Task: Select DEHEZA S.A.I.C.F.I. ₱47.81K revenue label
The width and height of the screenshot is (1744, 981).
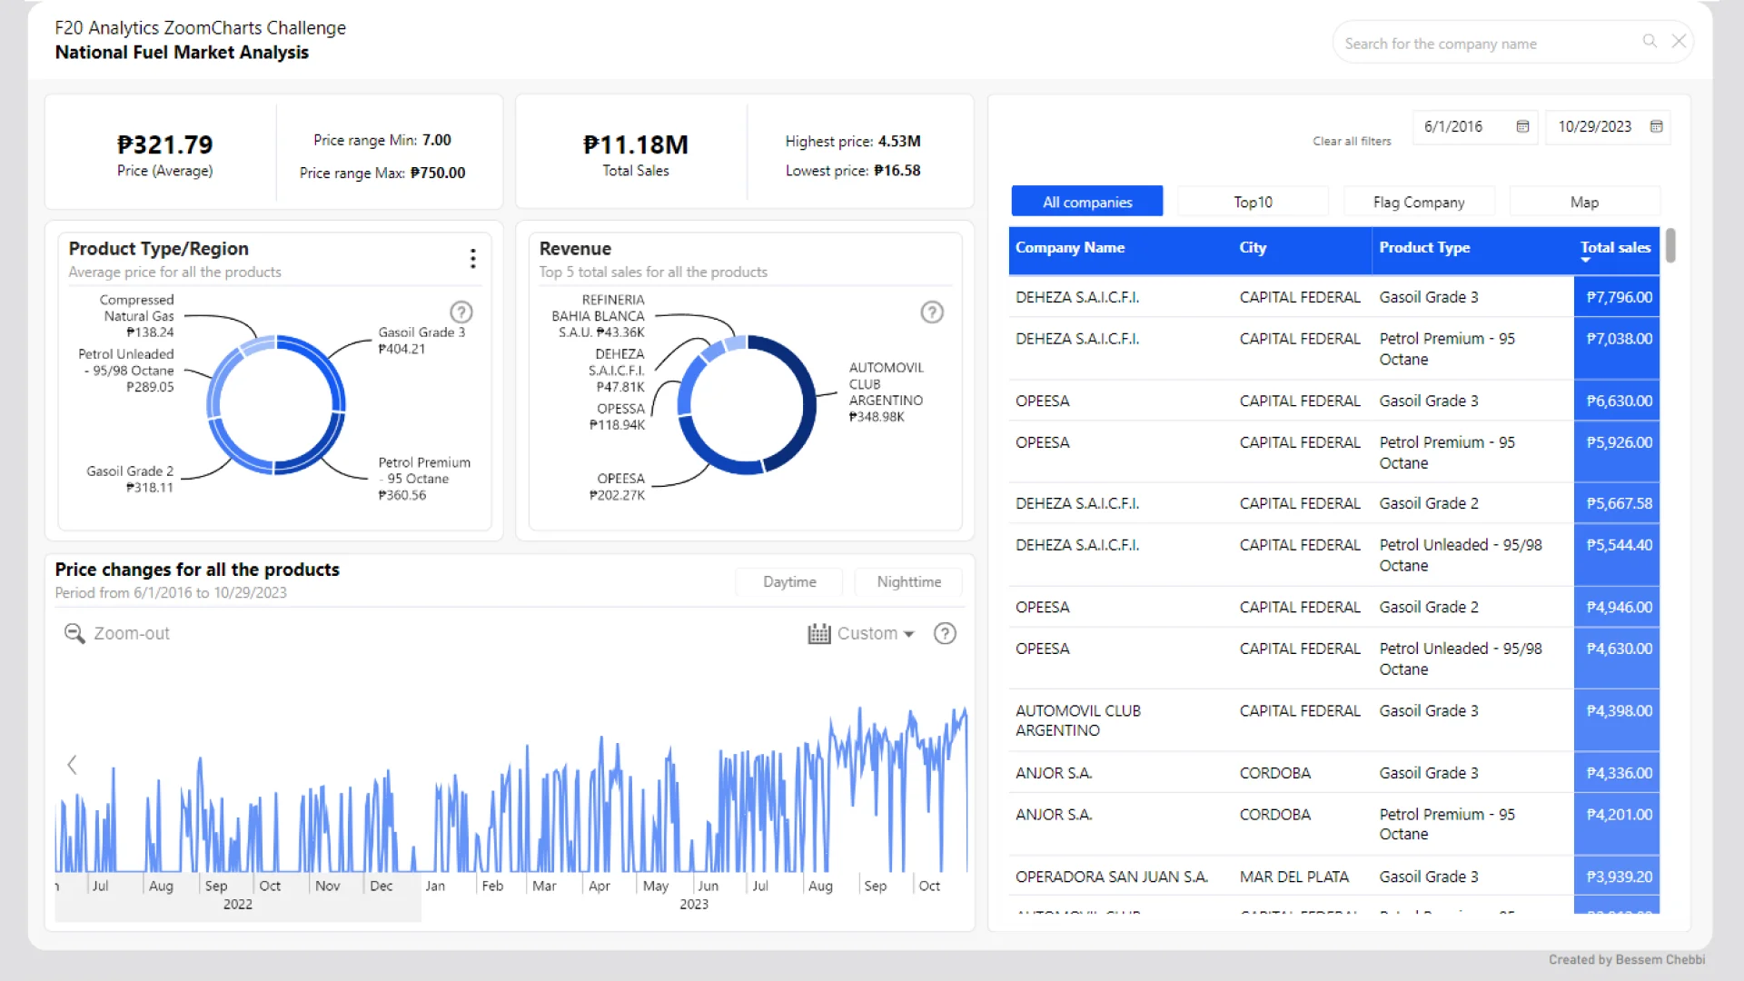Action: [x=617, y=371]
